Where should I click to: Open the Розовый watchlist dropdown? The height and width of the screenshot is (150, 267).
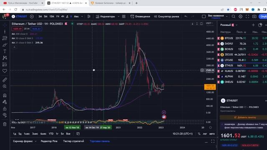coord(237,25)
